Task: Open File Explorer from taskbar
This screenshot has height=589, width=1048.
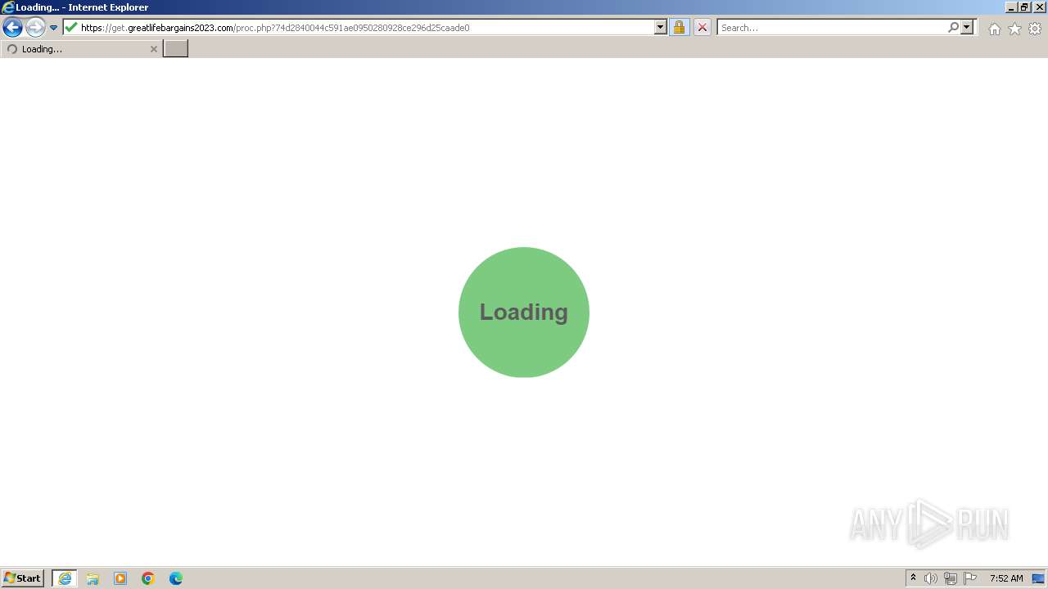Action: [93, 578]
